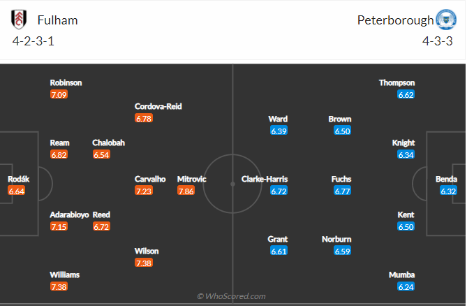Image resolution: width=467 pixels, height=306 pixels.
Task: Select Fuchs's 6.77 rating badge
Action: [x=341, y=191]
